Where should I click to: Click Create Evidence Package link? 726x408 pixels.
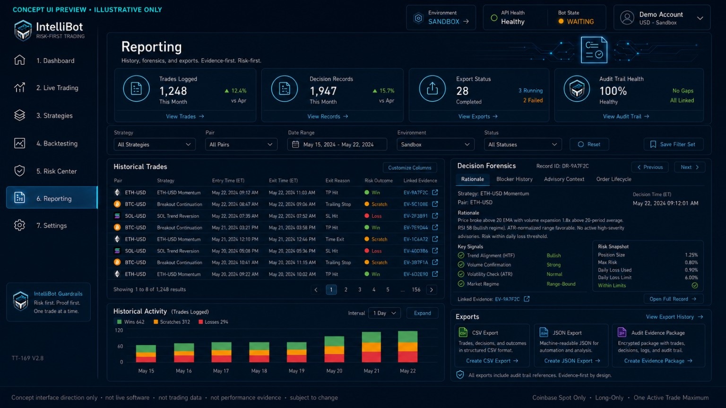(x=658, y=361)
